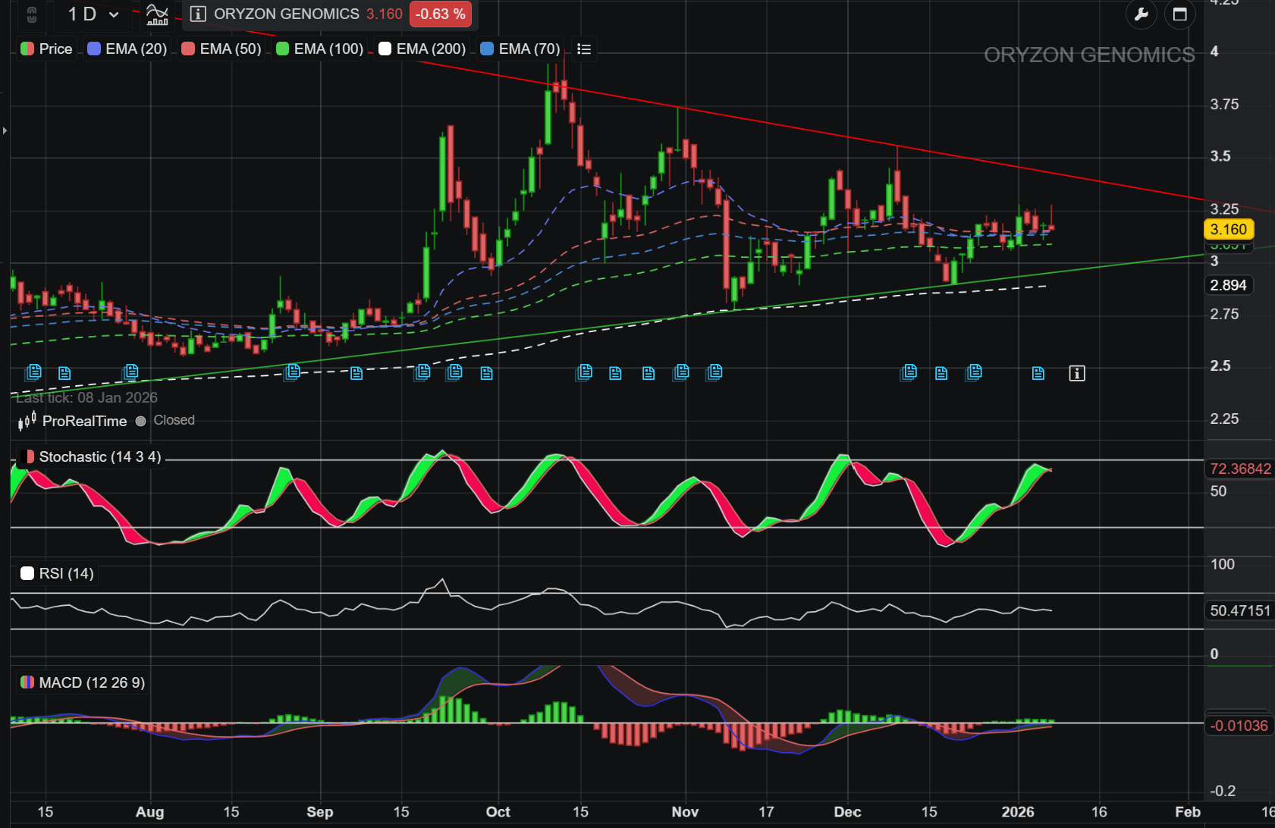Open the indicator list icon after EMA (70)
The image size is (1275, 828).
pyautogui.click(x=584, y=49)
